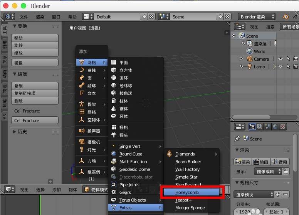The width and height of the screenshot is (299, 215).
Task: Toggle Camera renderability in outliner
Action: (296, 59)
